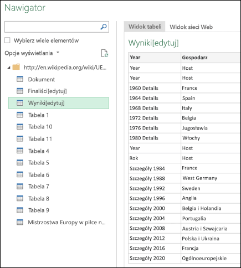Select the Wyniki[edytuj] tree item

59,103
